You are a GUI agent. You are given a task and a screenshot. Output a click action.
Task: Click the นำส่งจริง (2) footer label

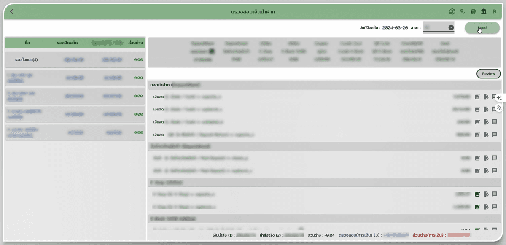271,234
